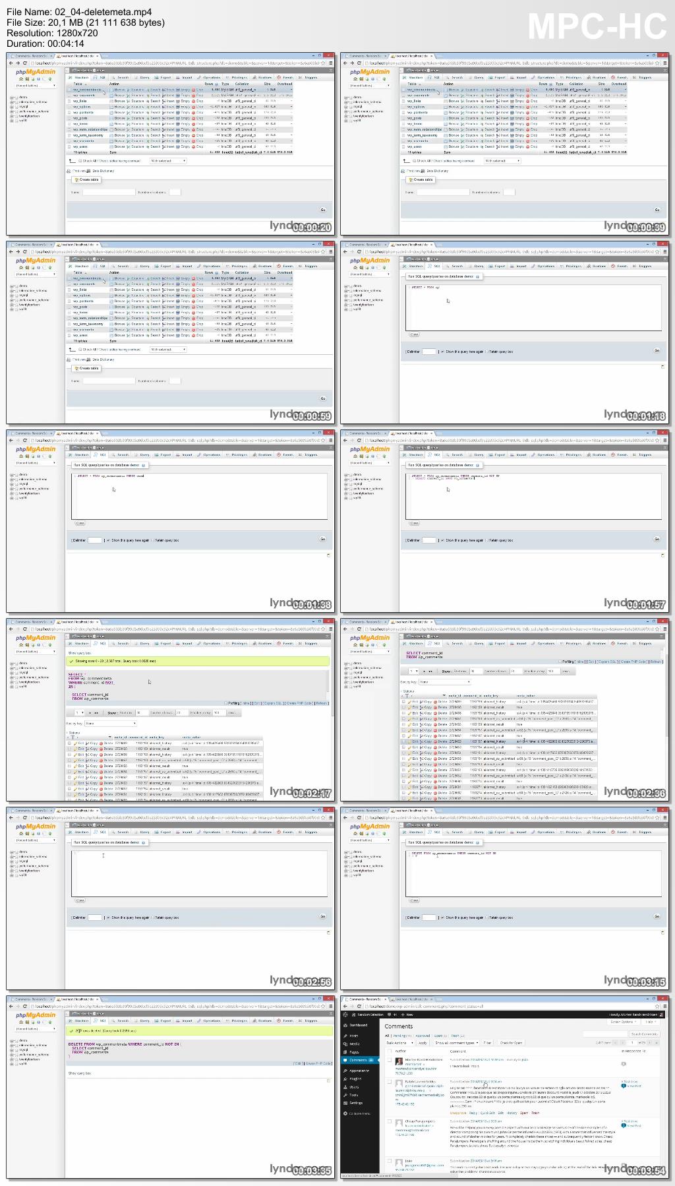Click the 'Duration: 00:04:14' header text
675x1186 pixels.
click(x=45, y=44)
